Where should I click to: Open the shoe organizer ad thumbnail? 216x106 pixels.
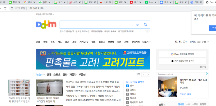19,88
